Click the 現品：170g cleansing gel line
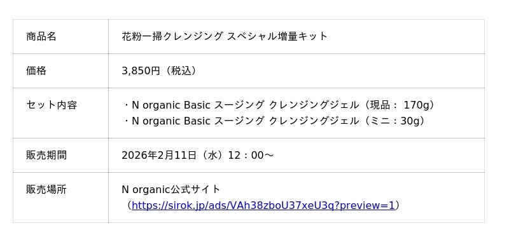 [279, 105]
